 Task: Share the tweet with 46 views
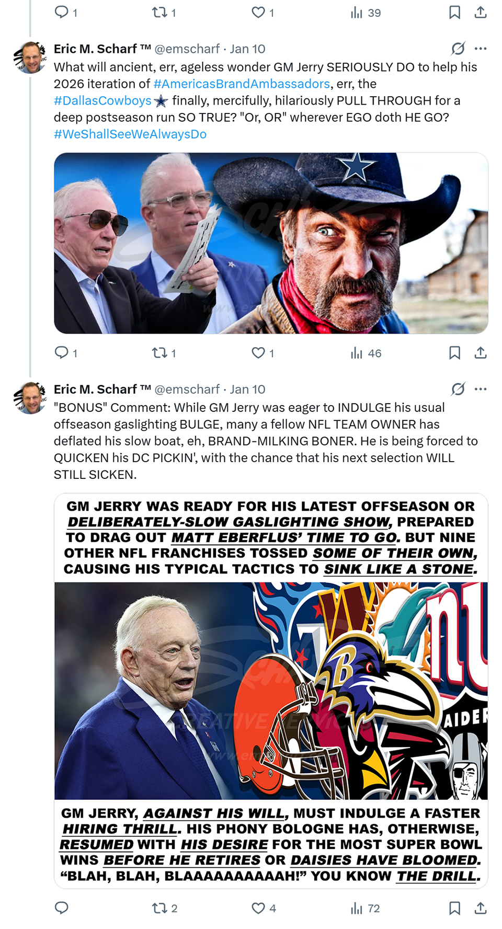(481, 353)
